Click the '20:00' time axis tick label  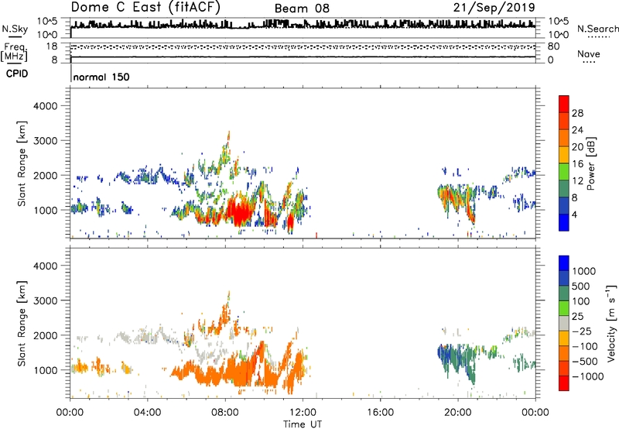click(457, 413)
